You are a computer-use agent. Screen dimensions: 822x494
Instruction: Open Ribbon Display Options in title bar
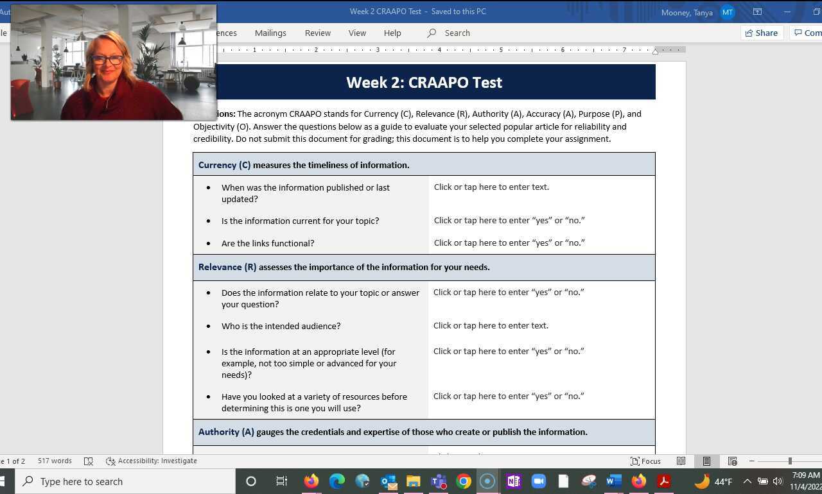click(757, 12)
